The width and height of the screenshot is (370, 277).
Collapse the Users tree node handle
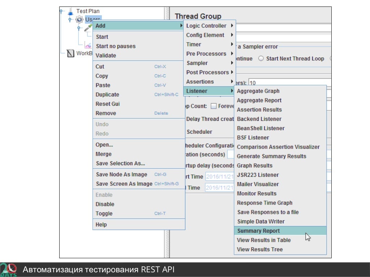coord(70,19)
